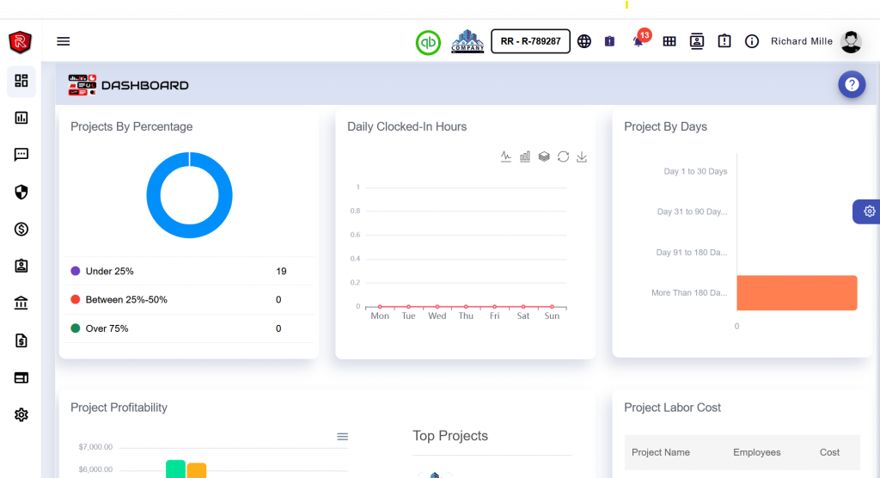Click the orange More Than 180 Days bar
This screenshot has width=880, height=478.
tap(797, 292)
